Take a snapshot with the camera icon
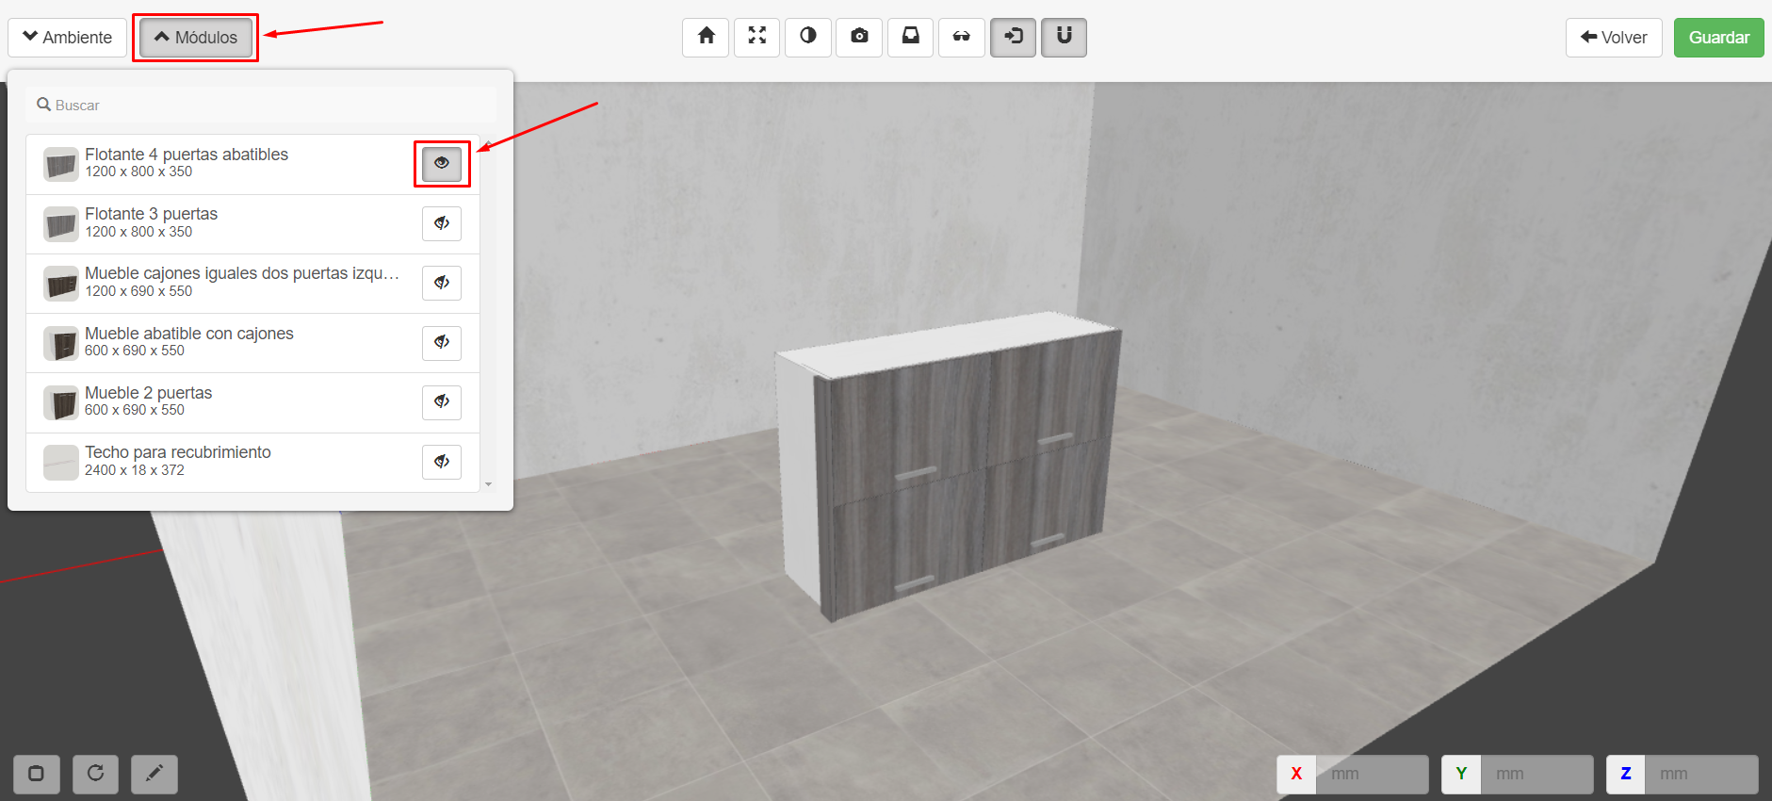Viewport: 1772px width, 801px height. coord(859,37)
